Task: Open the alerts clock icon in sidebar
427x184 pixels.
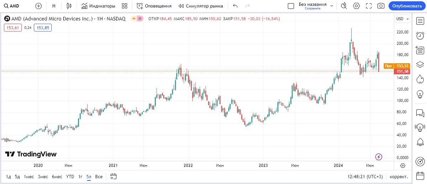Action: coord(420,36)
